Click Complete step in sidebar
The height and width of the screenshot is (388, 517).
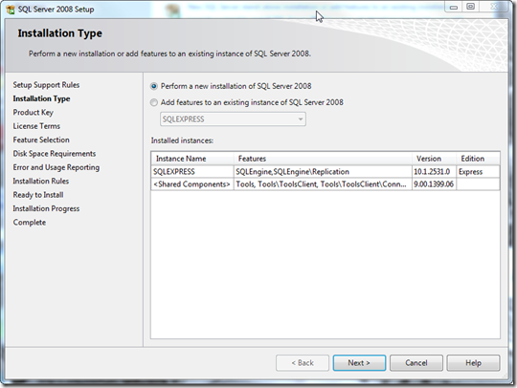(30, 223)
